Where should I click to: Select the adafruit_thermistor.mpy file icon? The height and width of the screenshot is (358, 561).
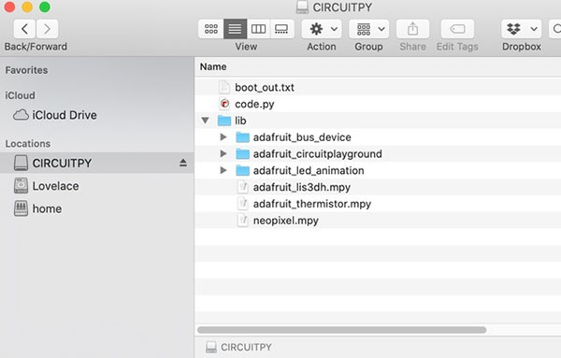pos(243,204)
